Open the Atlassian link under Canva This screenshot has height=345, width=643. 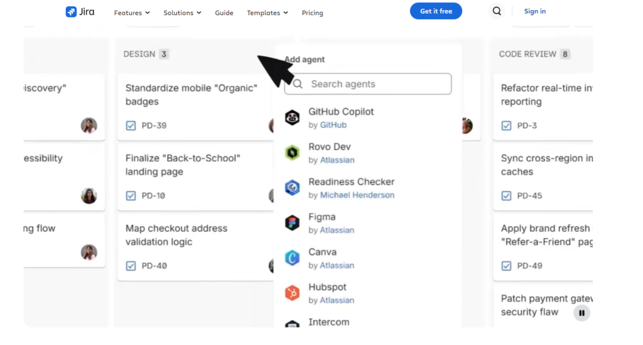click(x=337, y=265)
